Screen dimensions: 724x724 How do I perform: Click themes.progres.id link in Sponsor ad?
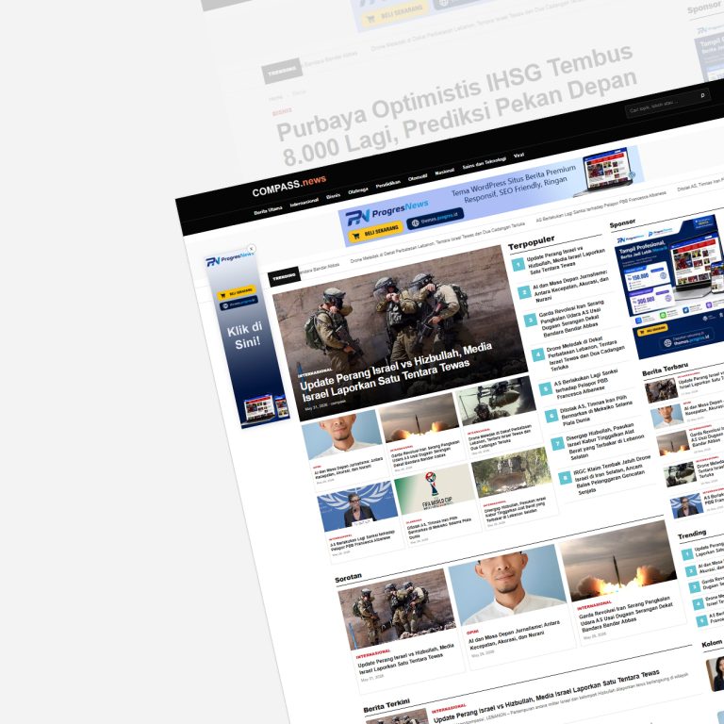click(x=686, y=339)
